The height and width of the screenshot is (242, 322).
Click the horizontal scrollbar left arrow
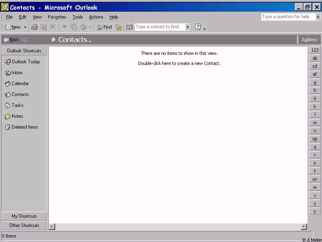point(52,227)
